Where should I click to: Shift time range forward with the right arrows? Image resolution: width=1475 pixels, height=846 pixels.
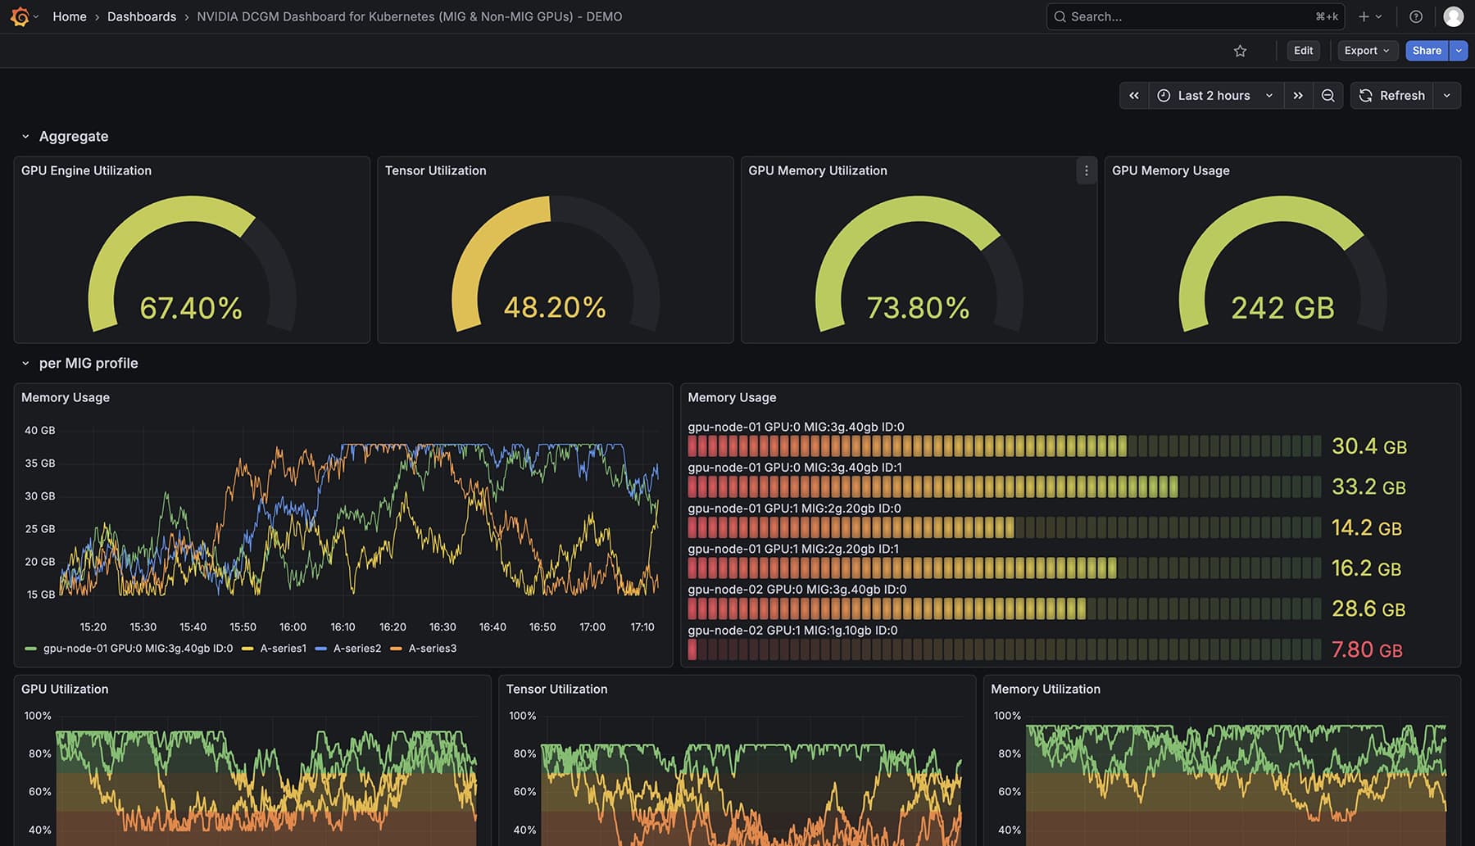1298,95
